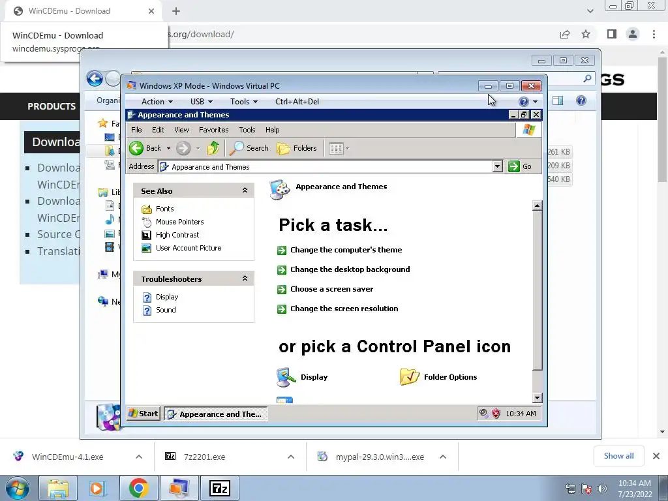The width and height of the screenshot is (668, 501).
Task: Send Ctrl+Alt+Del to virtual machine
Action: (x=297, y=101)
